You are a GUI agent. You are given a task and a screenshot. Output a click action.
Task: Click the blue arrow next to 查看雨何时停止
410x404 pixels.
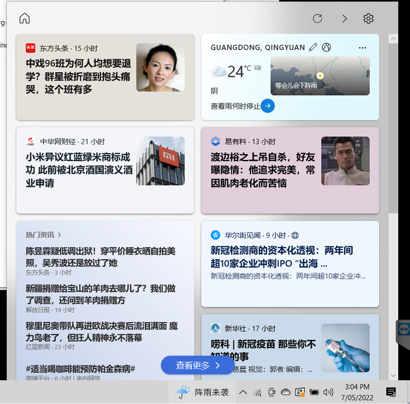[268, 106]
